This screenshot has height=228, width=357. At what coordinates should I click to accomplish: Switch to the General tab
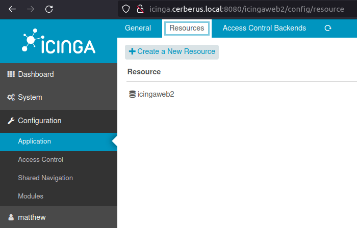[138, 28]
